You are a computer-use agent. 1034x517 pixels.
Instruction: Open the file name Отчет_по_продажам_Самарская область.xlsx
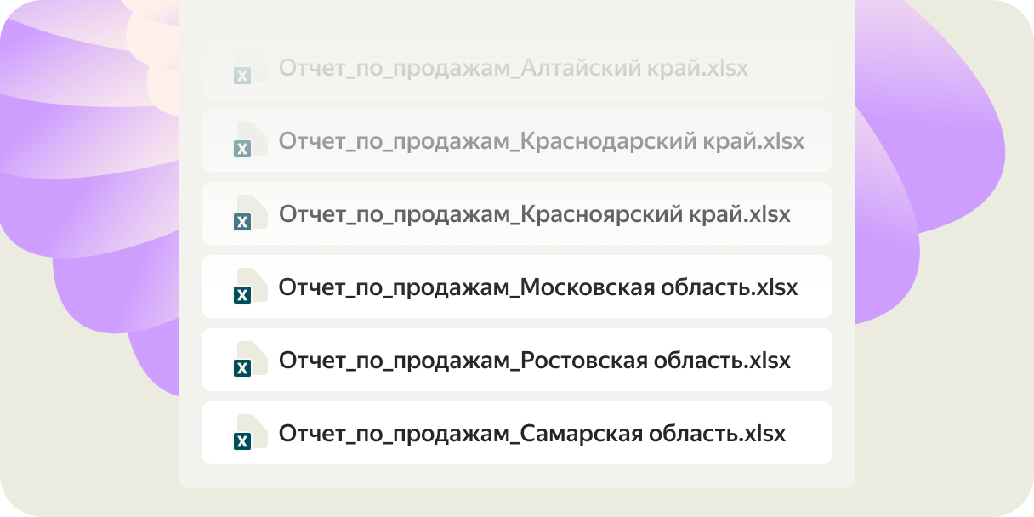click(531, 434)
